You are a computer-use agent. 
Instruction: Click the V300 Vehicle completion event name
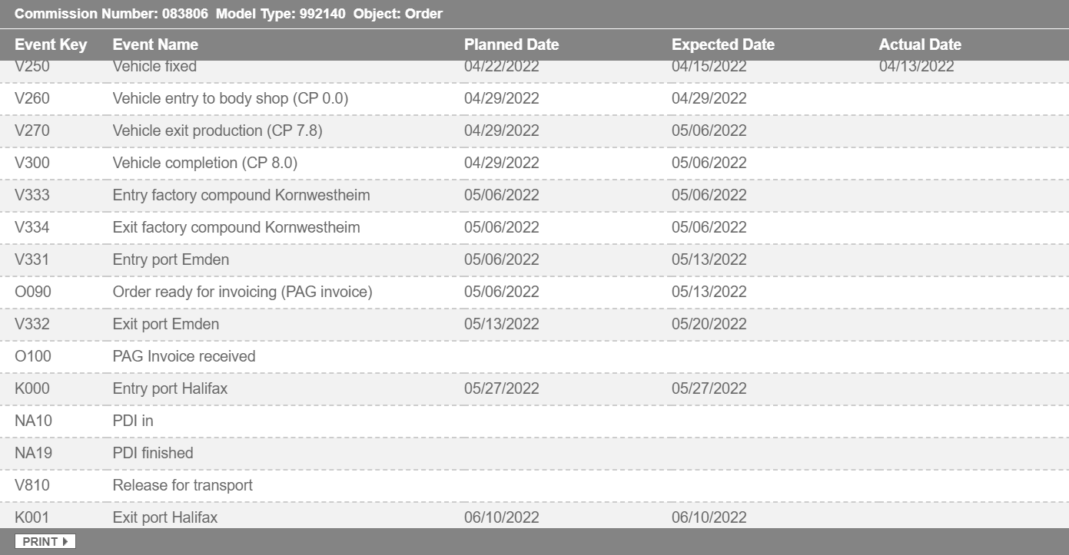204,163
